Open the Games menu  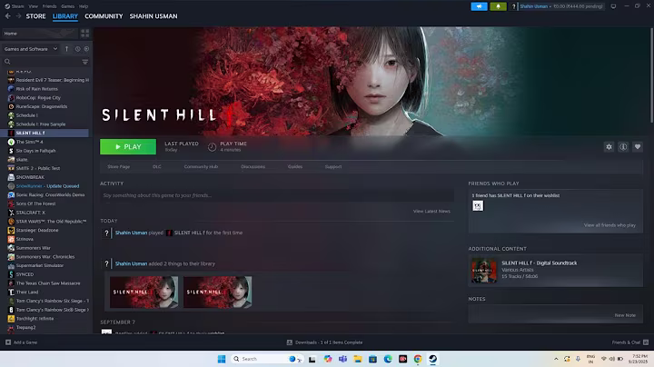[x=67, y=6]
